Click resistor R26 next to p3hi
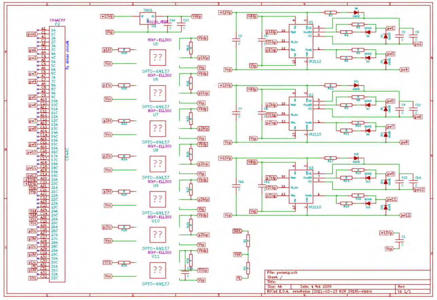The image size is (437, 300). tap(124, 192)
